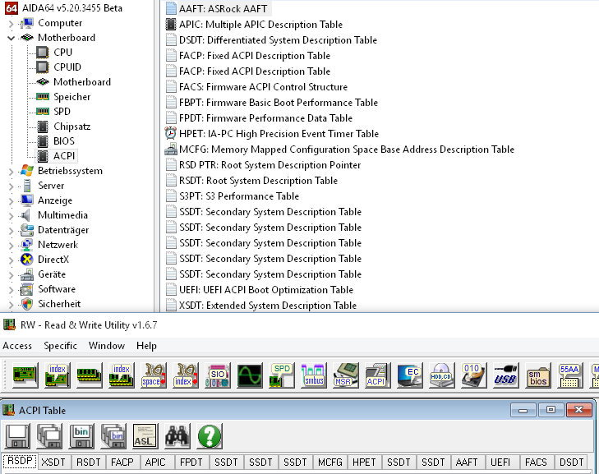This screenshot has height=474, width=599.
Task: Select 'UEFI: UEFI ACPI Boot Optimization Table'
Action: pyautogui.click(x=266, y=290)
